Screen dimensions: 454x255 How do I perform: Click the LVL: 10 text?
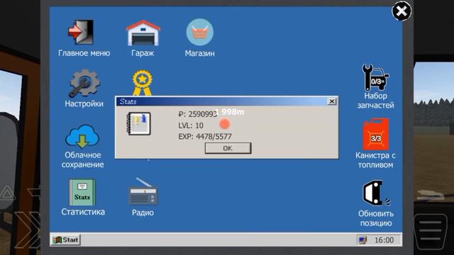(191, 125)
